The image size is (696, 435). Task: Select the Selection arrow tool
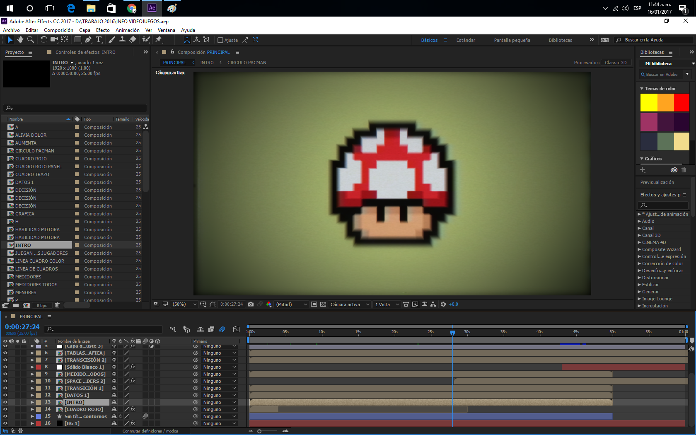(10, 40)
